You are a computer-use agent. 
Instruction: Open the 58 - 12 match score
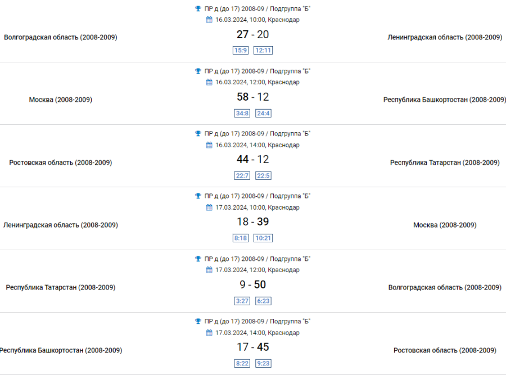pyautogui.click(x=252, y=97)
